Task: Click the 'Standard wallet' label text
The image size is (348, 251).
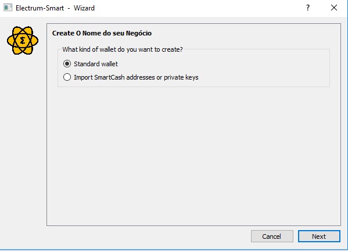Action: [96, 64]
